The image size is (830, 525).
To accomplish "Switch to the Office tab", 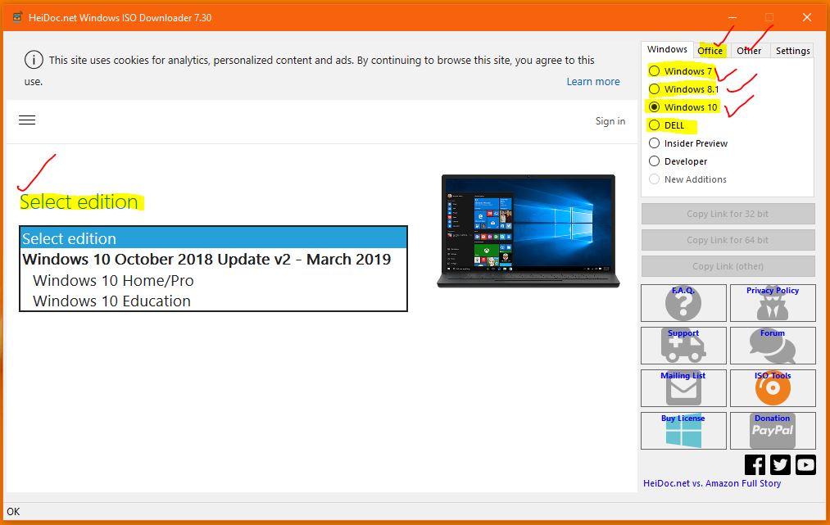I will [710, 50].
